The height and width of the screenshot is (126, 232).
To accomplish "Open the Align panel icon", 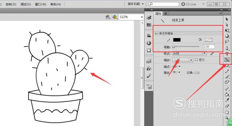I will 149,36.
